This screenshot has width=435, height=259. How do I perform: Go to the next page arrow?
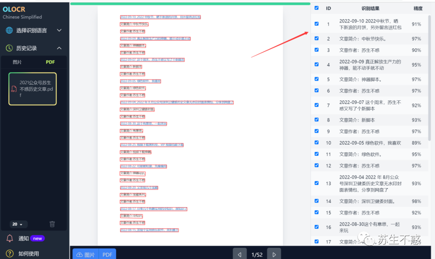click(x=274, y=254)
